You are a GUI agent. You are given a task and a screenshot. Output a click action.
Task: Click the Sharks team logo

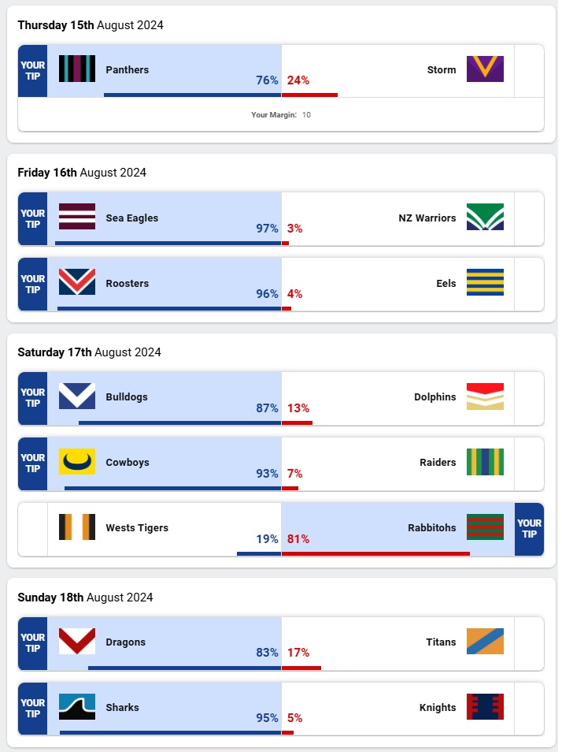pos(77,707)
